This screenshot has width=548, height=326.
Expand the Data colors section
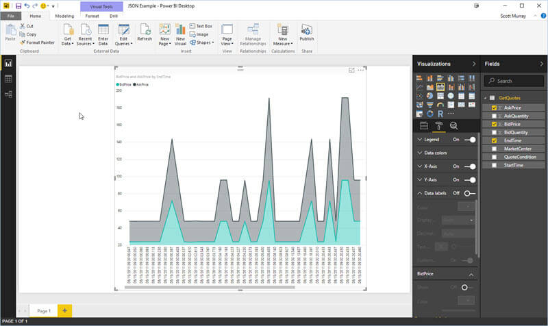tap(435, 153)
